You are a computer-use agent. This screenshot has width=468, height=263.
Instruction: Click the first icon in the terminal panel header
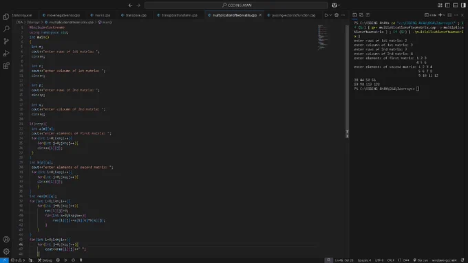(x=354, y=15)
